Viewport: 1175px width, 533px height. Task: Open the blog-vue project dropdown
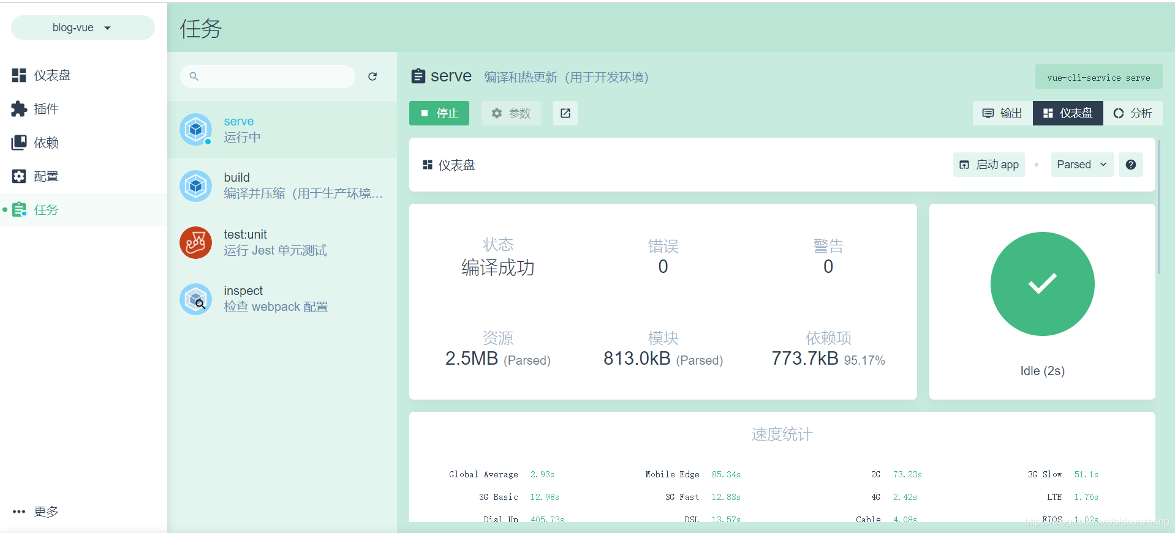pos(83,28)
